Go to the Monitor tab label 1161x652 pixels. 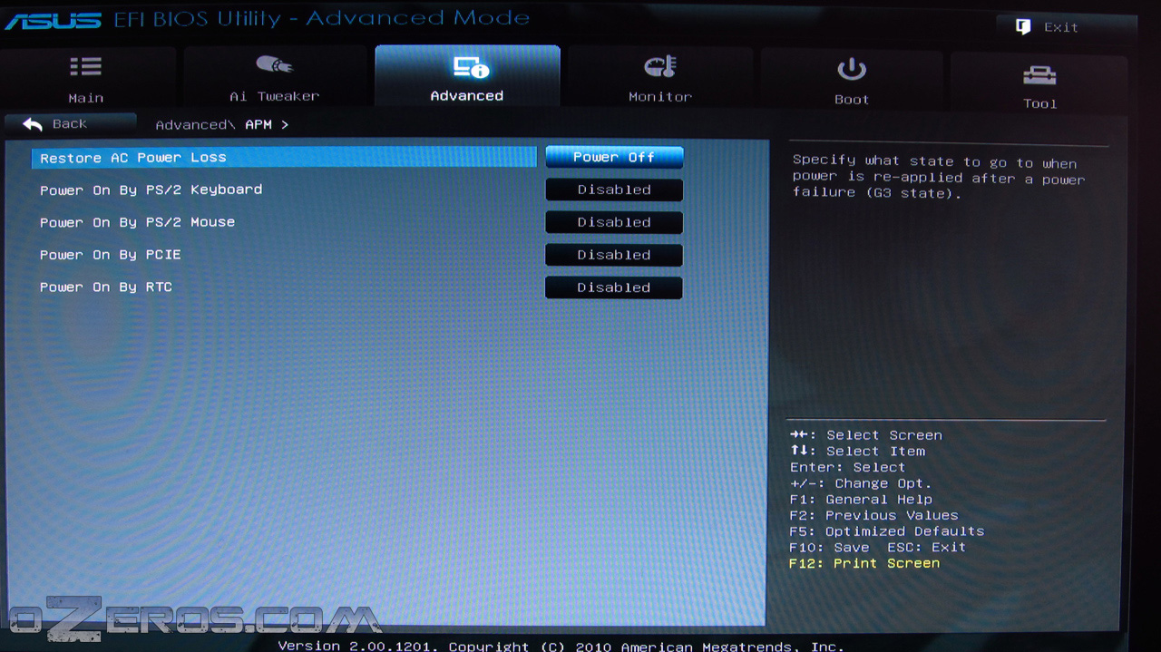[x=660, y=96]
